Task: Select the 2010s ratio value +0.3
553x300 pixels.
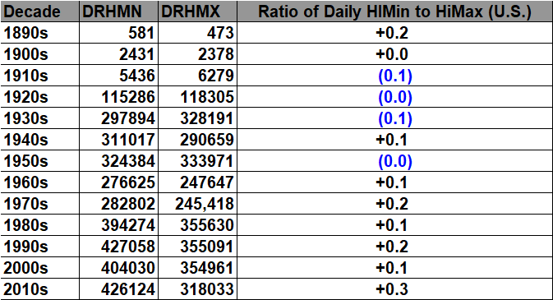Action: click(x=392, y=289)
